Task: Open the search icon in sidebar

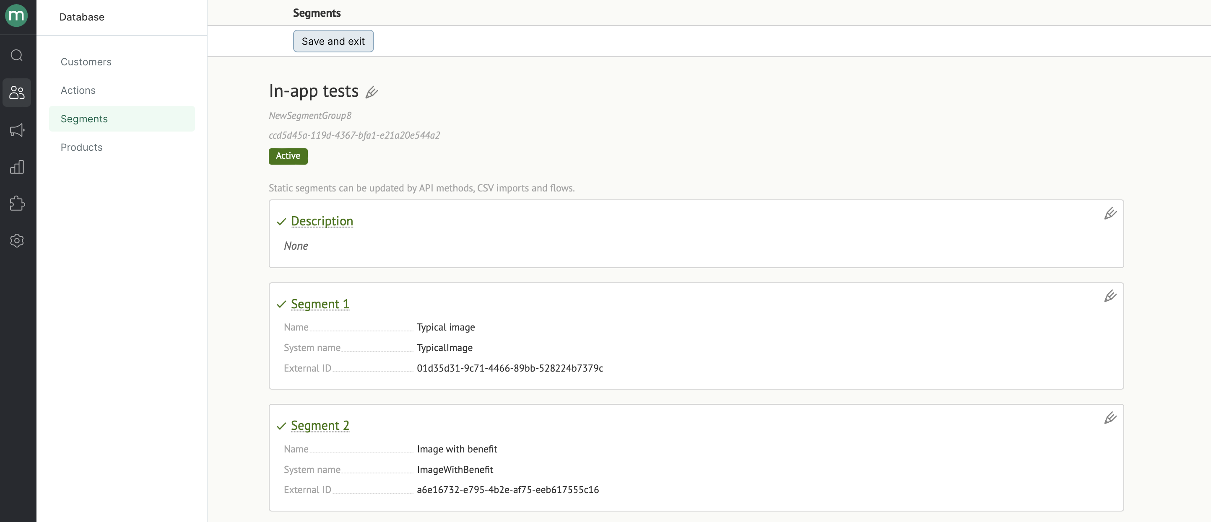Action: 17,55
